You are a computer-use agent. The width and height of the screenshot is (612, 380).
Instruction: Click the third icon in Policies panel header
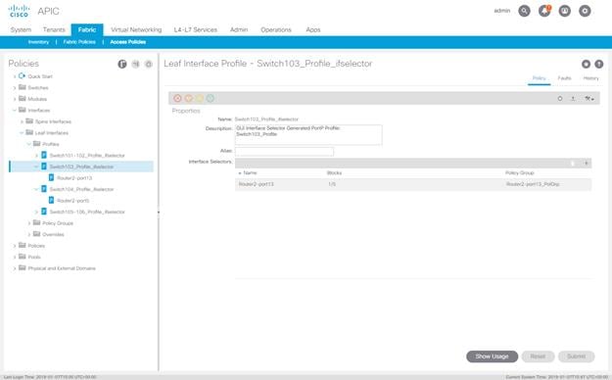(148, 64)
